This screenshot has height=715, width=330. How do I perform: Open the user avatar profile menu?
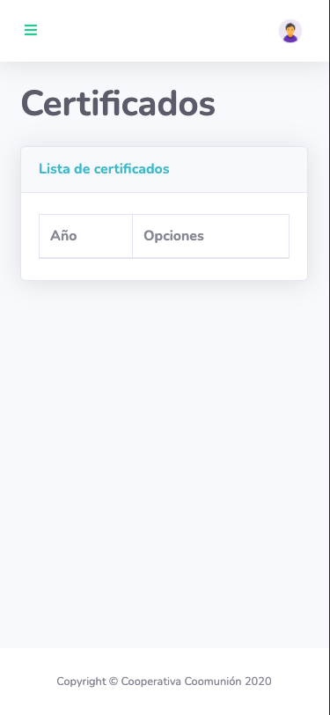point(290,31)
